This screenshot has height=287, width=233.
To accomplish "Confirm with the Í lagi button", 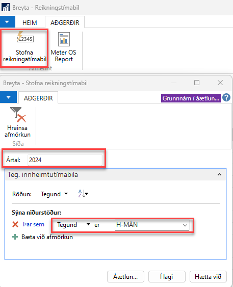I will coord(167,277).
